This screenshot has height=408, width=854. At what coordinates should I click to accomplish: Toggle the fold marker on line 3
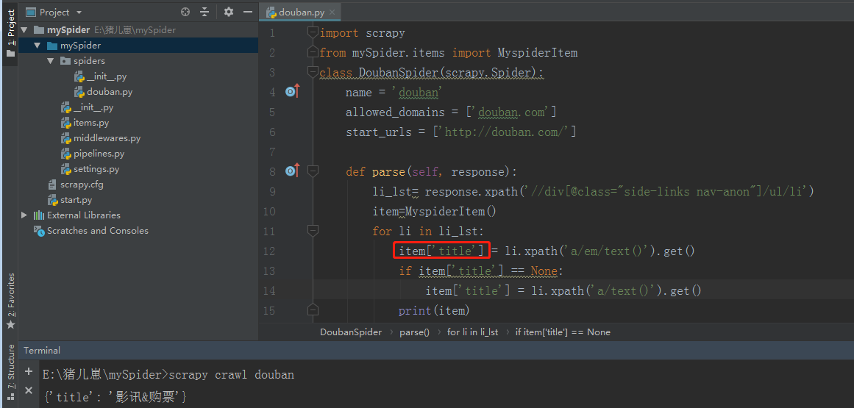coord(313,72)
